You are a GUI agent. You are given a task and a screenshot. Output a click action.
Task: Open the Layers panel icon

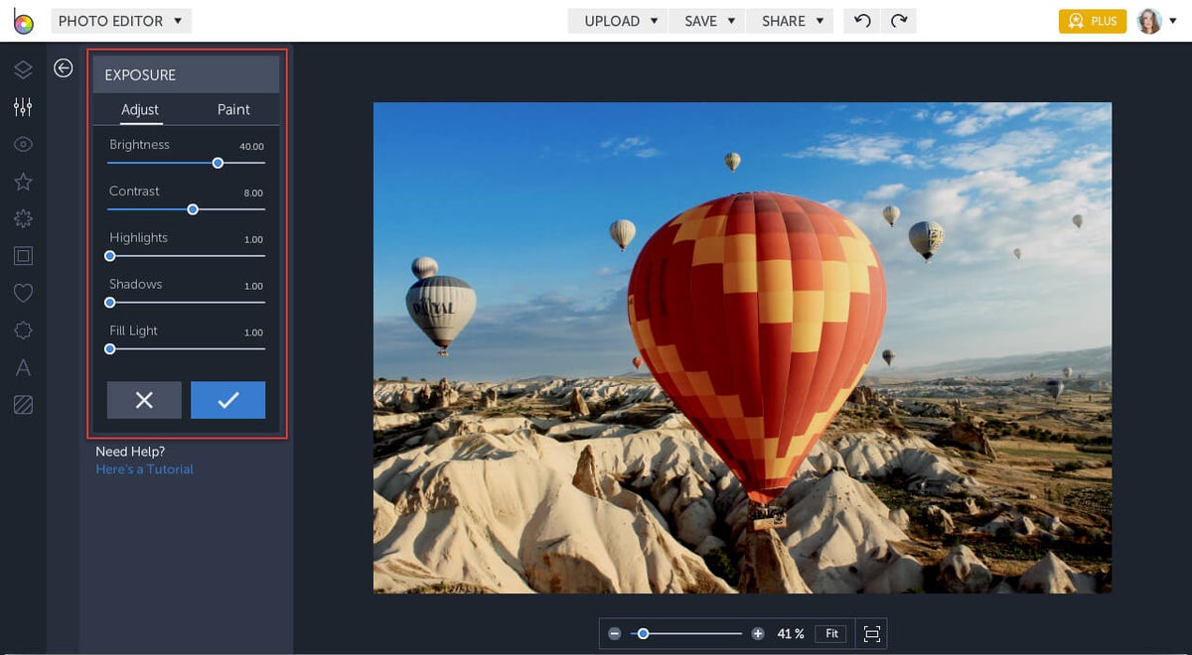pos(23,68)
